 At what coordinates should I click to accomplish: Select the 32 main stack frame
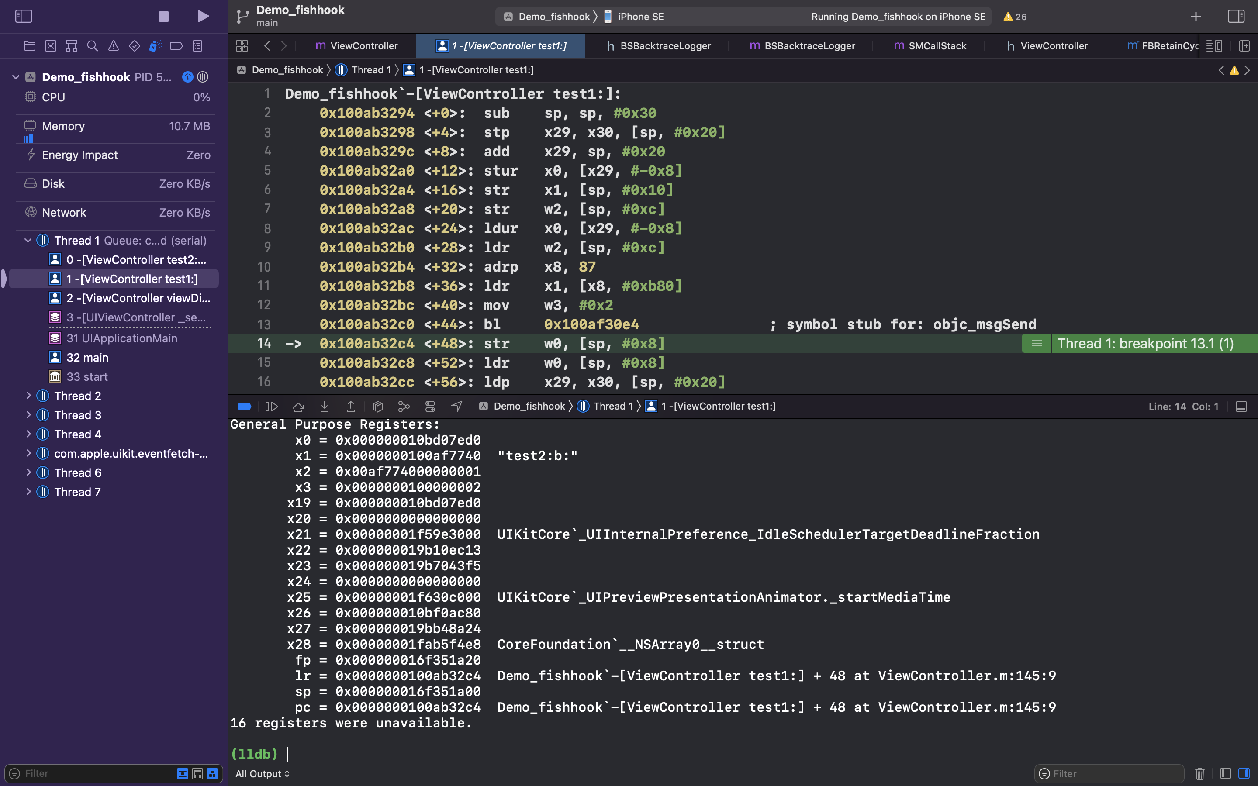(87, 358)
